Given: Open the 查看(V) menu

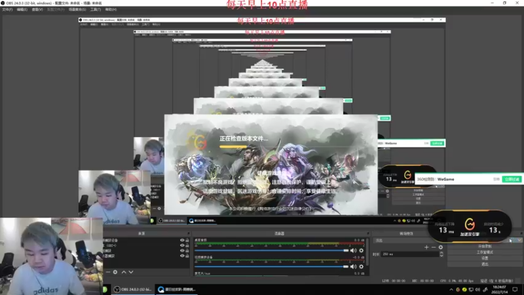Looking at the screenshot, I should point(37,10).
